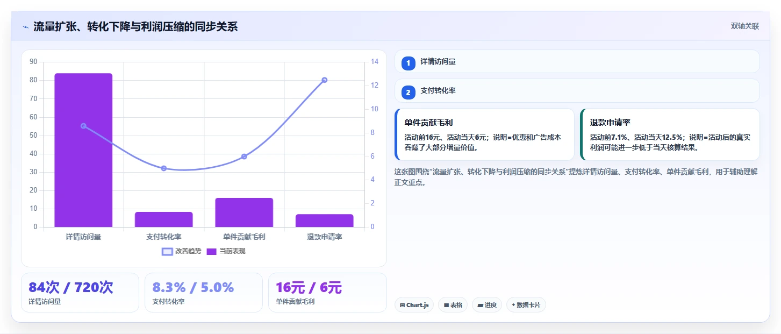Select the number 1 badge for 详情访问量

(408, 63)
